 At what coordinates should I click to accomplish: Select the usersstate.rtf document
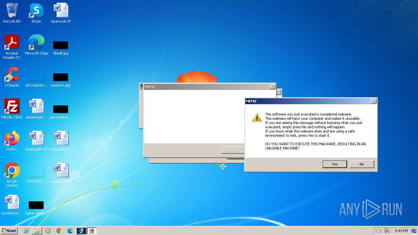pos(61,173)
